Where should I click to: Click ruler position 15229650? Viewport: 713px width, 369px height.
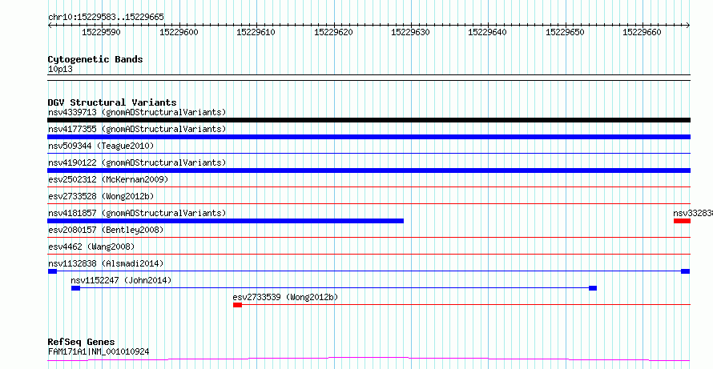565,32
